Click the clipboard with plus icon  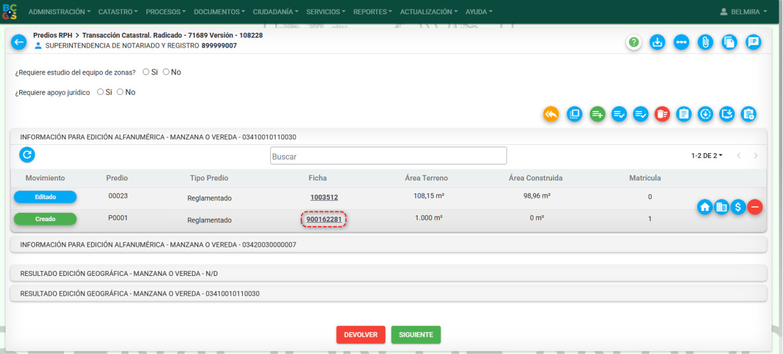pyautogui.click(x=748, y=114)
